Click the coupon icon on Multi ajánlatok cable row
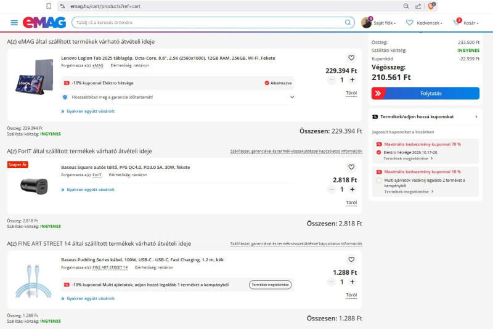The image size is (493, 329). 67,285
